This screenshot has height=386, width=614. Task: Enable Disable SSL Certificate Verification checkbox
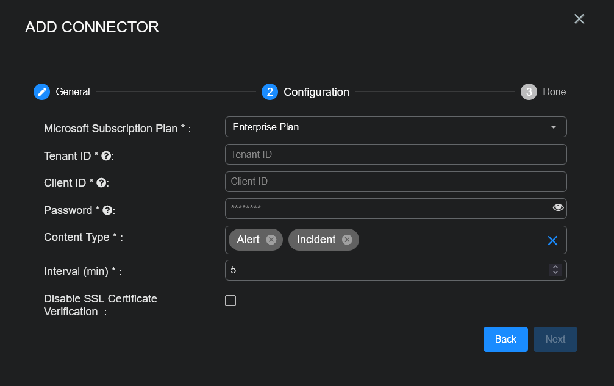230,301
